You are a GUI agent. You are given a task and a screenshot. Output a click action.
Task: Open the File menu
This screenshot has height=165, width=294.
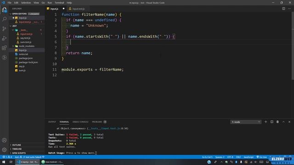pos(9,3)
